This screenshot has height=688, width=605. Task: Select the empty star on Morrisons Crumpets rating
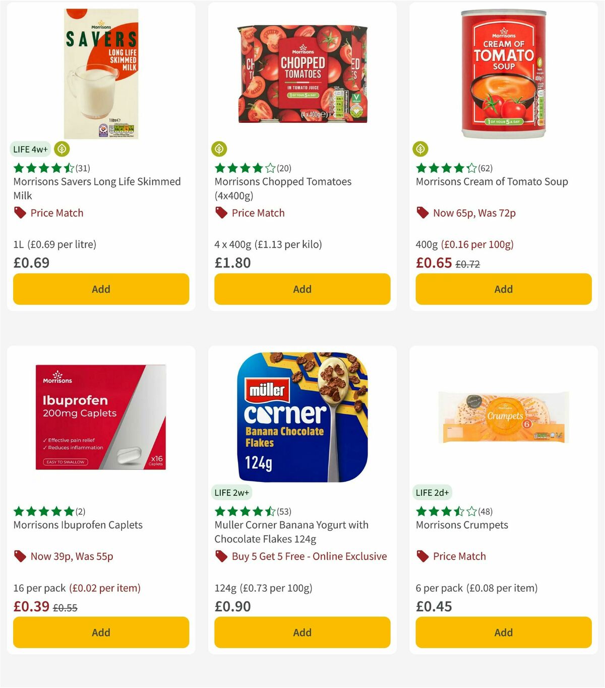tap(471, 511)
